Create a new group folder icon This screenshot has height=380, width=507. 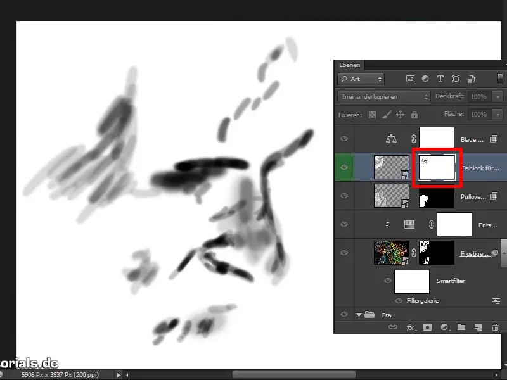coord(461,327)
